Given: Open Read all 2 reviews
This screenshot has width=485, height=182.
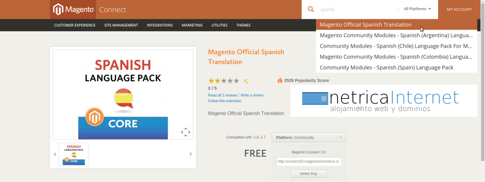Looking at the screenshot, I should coord(223,95).
